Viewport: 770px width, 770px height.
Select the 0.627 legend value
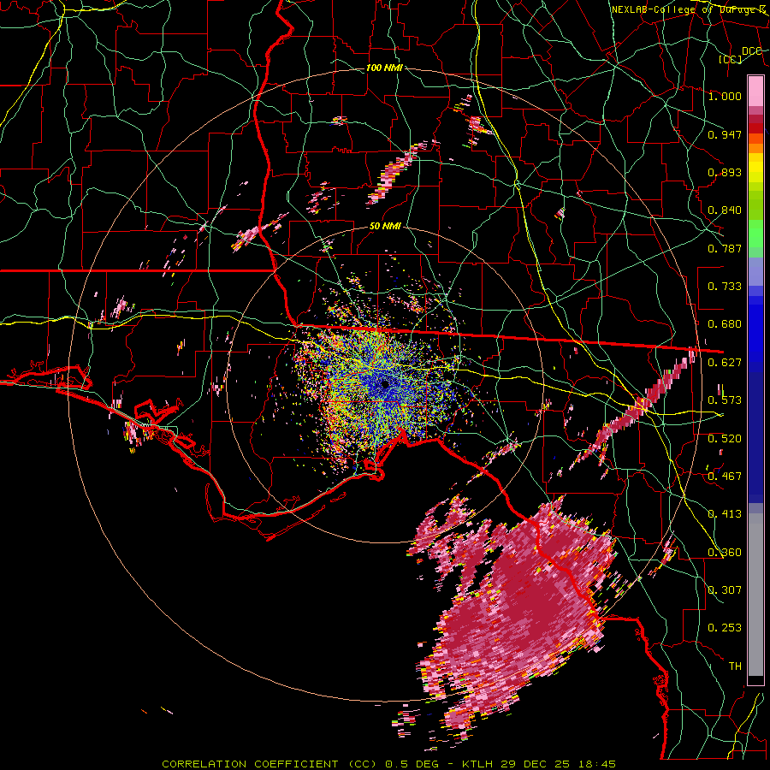725,363
